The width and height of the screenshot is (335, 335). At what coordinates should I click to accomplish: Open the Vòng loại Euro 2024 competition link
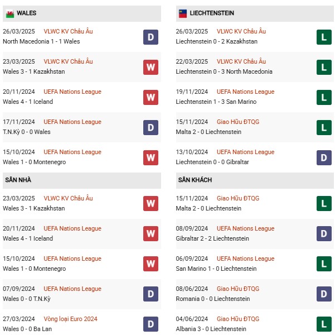[x=70, y=319]
